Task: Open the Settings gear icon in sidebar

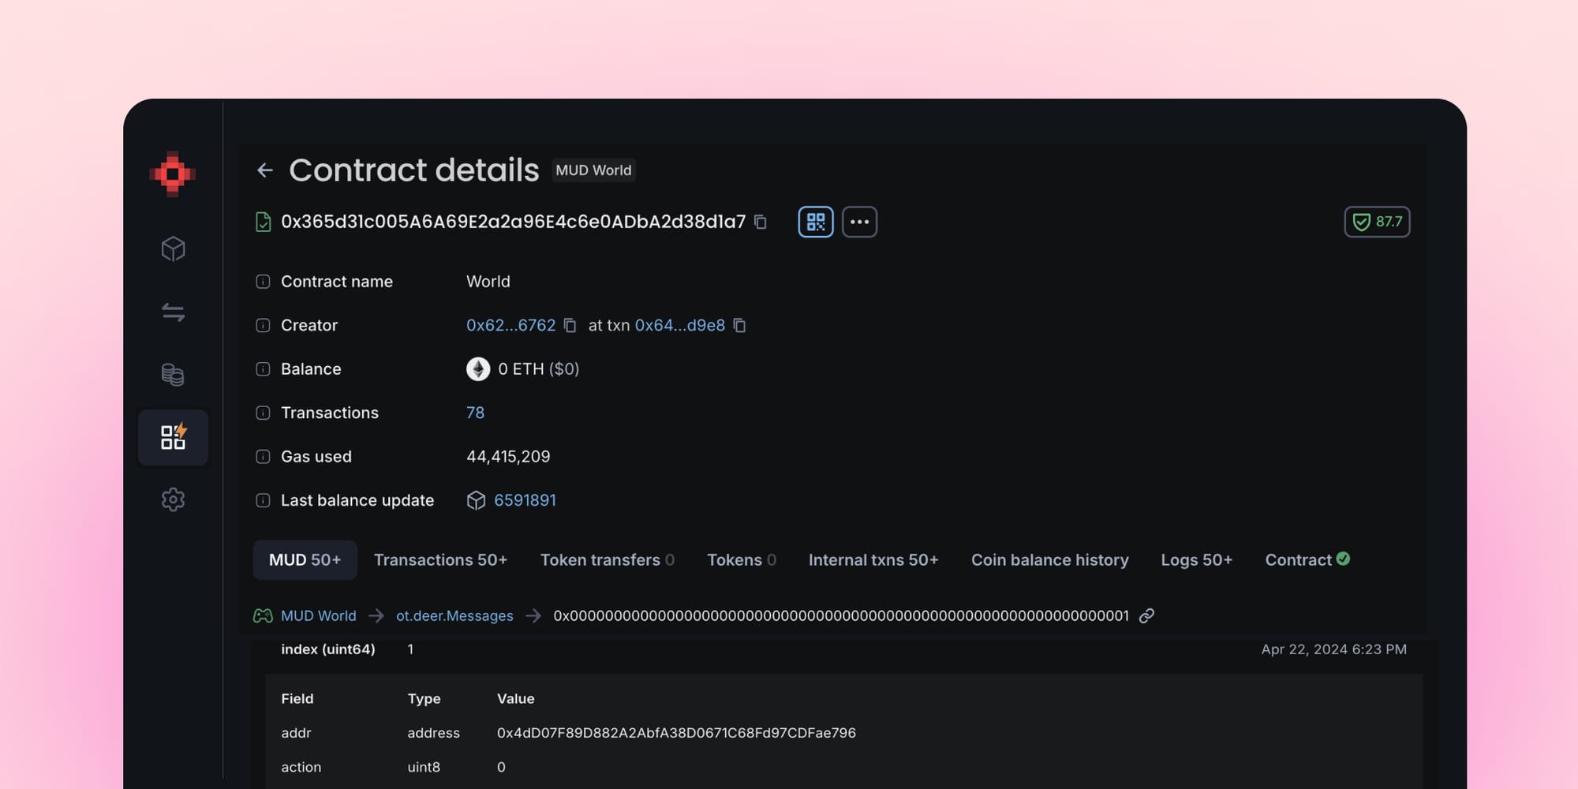Action: coord(173,499)
